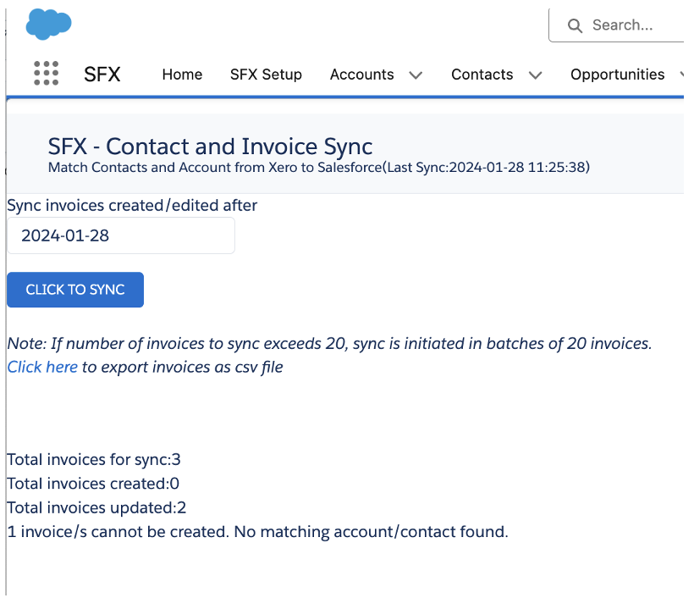694x598 pixels.
Task: Click the 'Total invoices for sync:3' text
Action: (x=94, y=460)
